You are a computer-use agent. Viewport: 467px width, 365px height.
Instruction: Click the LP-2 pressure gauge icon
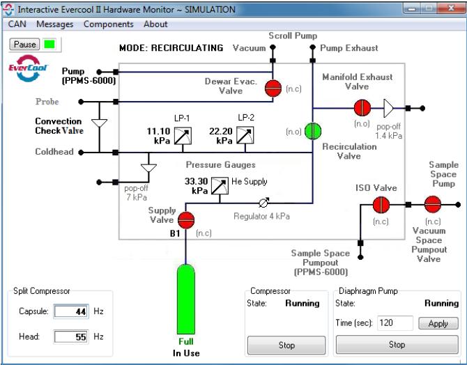click(245, 135)
